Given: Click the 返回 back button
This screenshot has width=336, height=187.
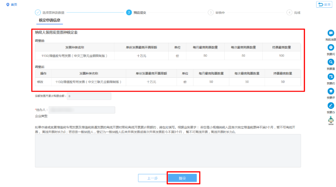Looking at the screenshot, I should (x=324, y=4).
